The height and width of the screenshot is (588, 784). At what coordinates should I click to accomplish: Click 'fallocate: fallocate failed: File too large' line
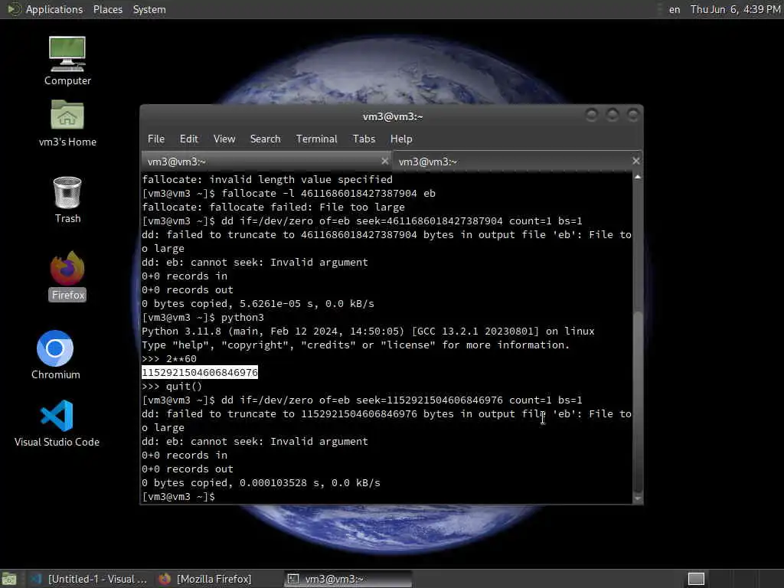(273, 207)
